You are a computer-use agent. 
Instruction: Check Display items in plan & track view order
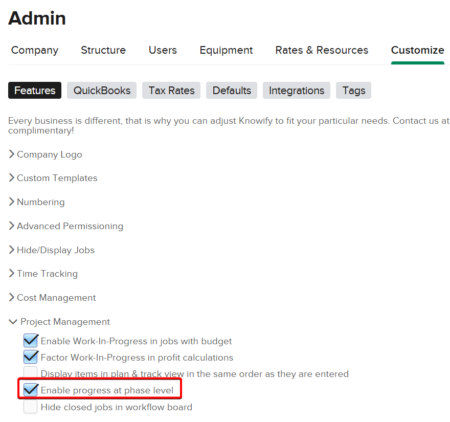tap(31, 373)
